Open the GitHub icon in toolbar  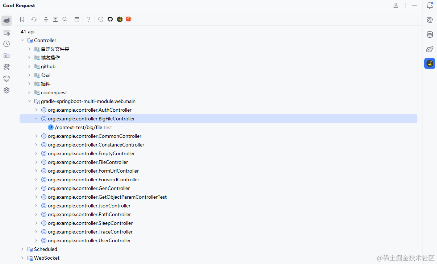pos(110,19)
